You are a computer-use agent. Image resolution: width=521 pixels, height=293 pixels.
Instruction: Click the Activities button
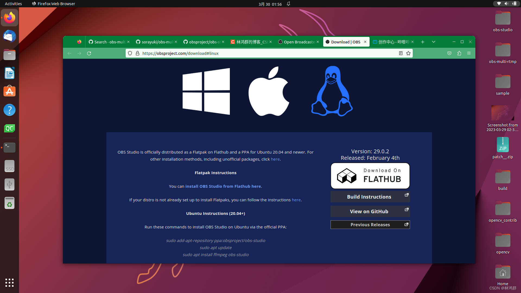pyautogui.click(x=13, y=4)
